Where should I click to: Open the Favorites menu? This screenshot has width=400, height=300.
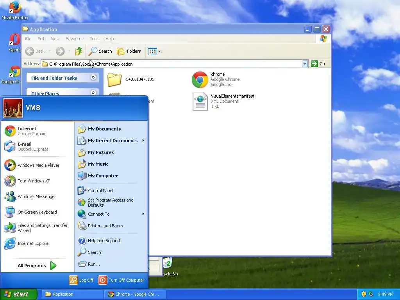[75, 39]
